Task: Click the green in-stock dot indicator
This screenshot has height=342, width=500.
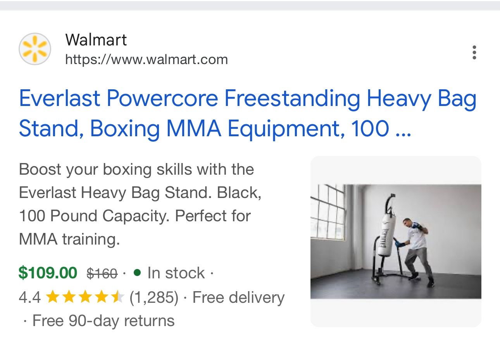Action: 137,273
